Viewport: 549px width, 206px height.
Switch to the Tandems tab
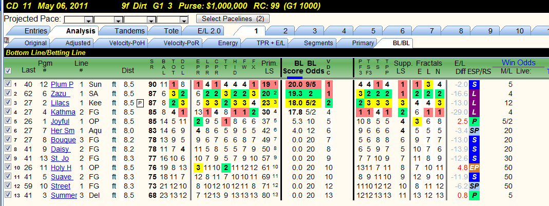click(x=129, y=31)
